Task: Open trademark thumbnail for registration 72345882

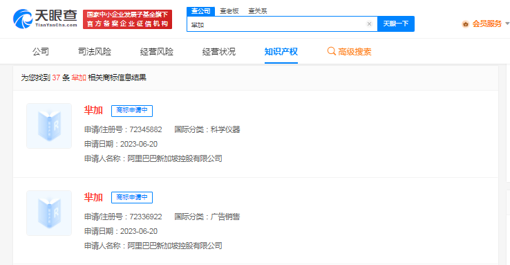Action: pos(49,126)
